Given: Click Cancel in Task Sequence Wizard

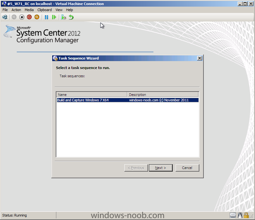Looking at the screenshot, I should pos(187,168).
